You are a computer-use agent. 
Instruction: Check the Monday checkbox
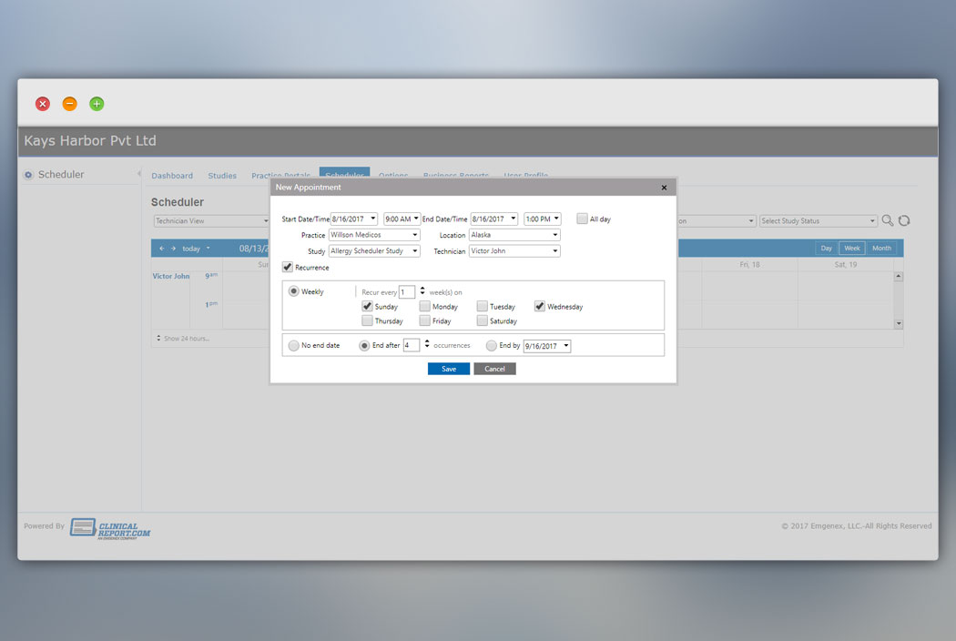[425, 306]
